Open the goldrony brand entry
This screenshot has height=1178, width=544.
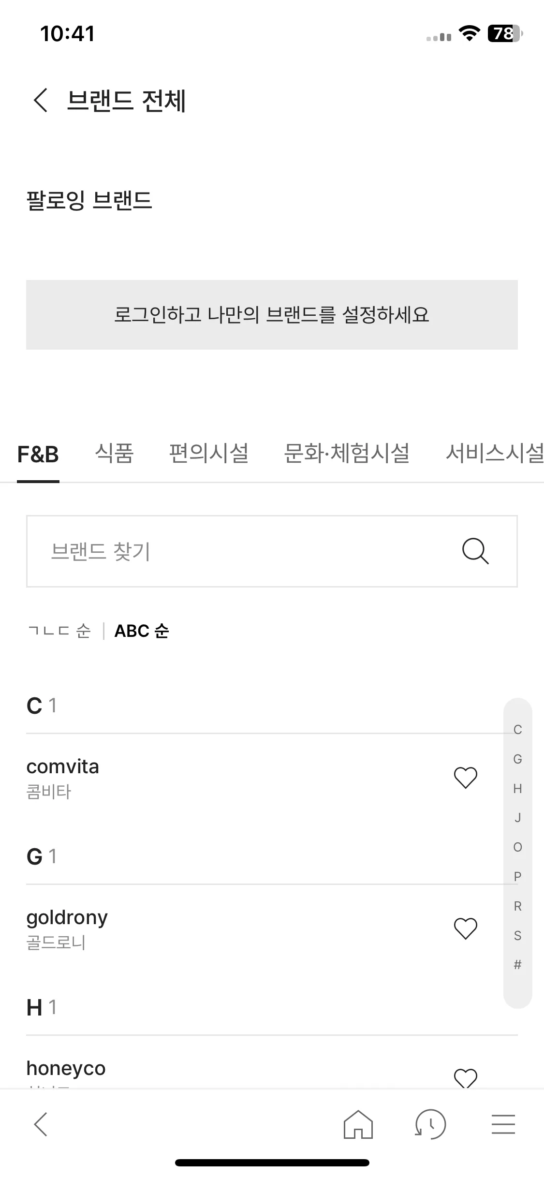[232, 928]
